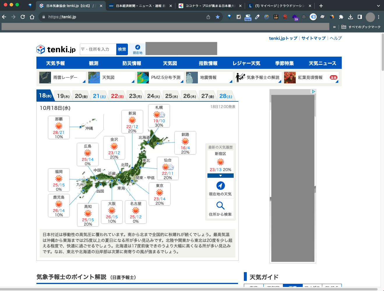Viewport: 384px width, 291px height.
Task: Click the browser Downloads icon
Action: point(350,17)
